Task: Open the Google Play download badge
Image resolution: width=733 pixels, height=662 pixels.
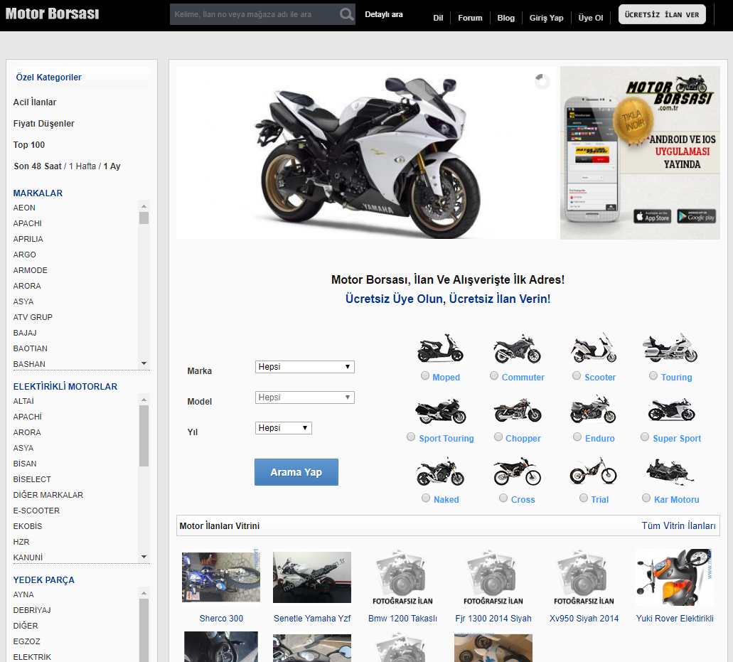Action: coord(696,216)
